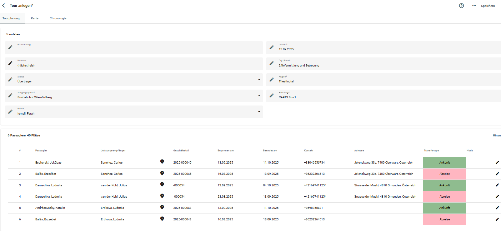
Task: Click the back arrow beside Tour anlegen
Action: tap(4, 6)
